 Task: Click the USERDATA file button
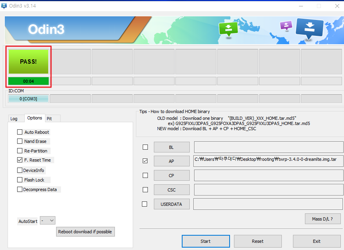coord(171,204)
